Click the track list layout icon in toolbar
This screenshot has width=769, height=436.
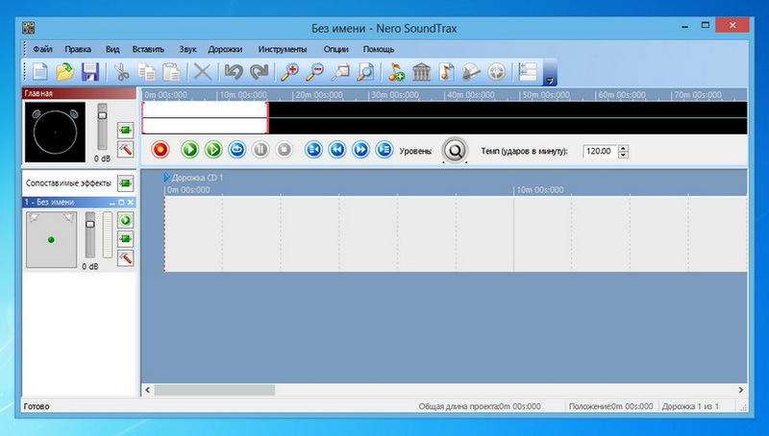click(528, 72)
